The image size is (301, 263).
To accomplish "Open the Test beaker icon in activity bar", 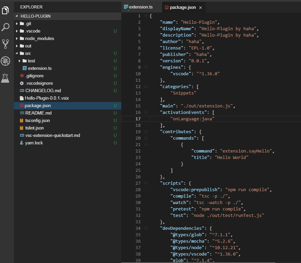I will point(5,78).
